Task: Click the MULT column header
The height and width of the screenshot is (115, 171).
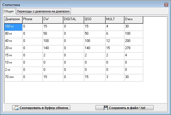Action: coord(115,20)
